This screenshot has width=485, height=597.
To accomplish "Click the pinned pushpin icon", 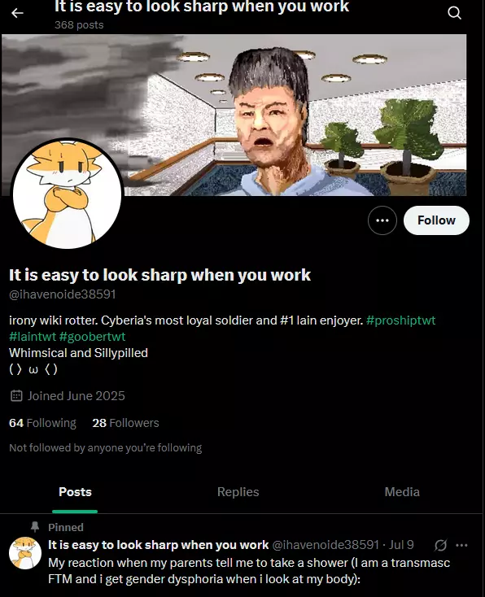I will (x=35, y=527).
